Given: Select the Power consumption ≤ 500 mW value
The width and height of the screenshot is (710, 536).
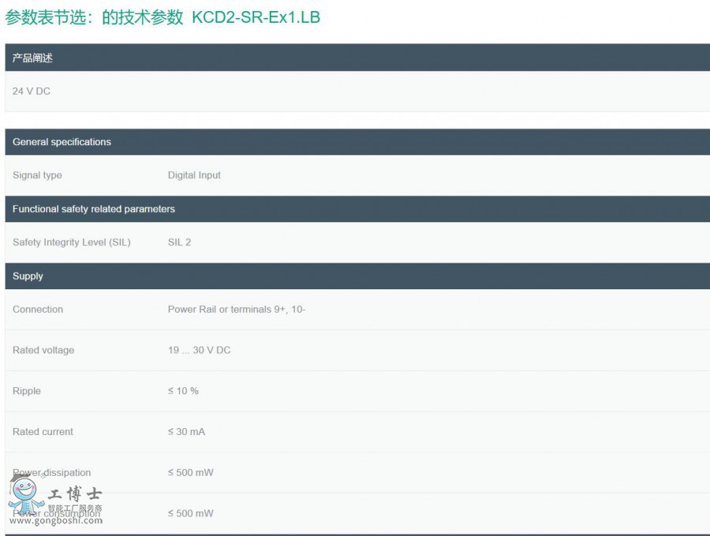Looking at the screenshot, I should point(191,513).
